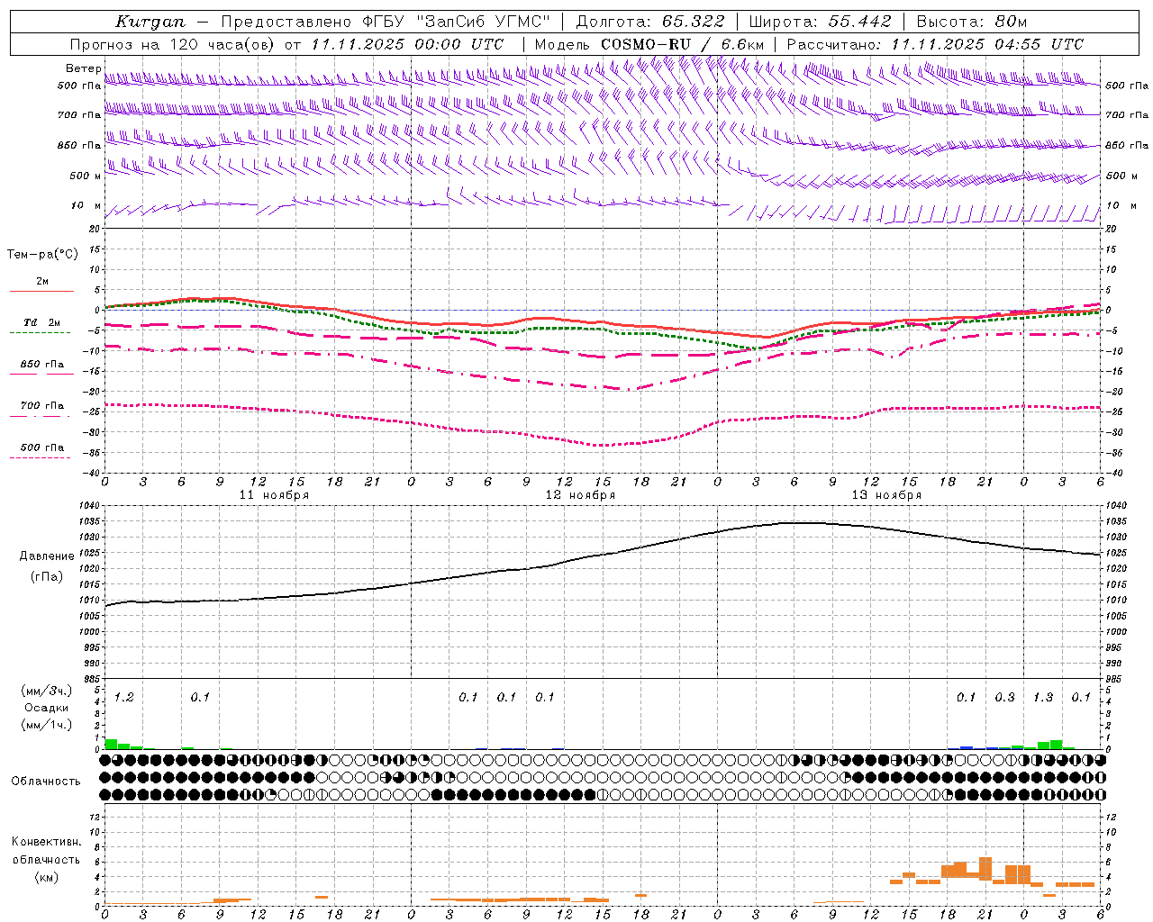This screenshot has height=922, width=1153.
Task: Select the Модель COSMO-RU / 6.6км label
Action: pyautogui.click(x=649, y=44)
